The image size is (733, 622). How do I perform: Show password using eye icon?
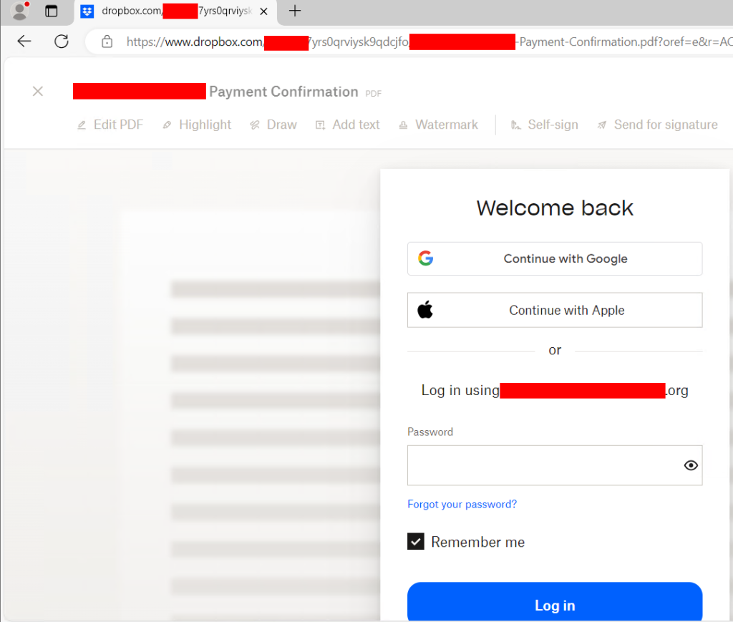click(691, 465)
